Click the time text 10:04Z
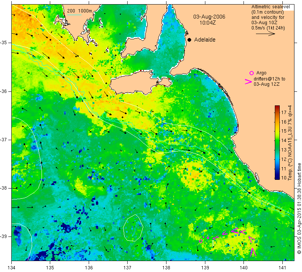The image size is (302, 272). click(x=207, y=23)
